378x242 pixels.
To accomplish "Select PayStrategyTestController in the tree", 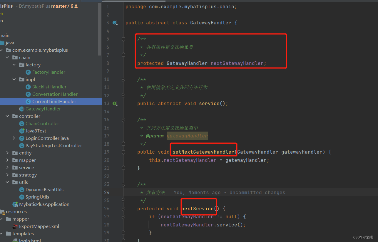I will point(54,146).
